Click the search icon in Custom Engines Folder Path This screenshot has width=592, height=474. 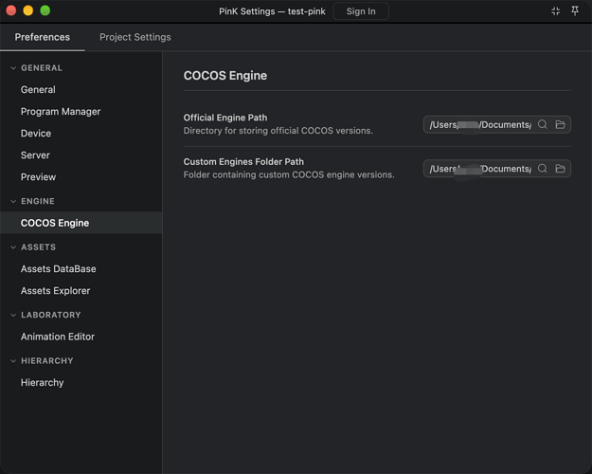pos(542,168)
